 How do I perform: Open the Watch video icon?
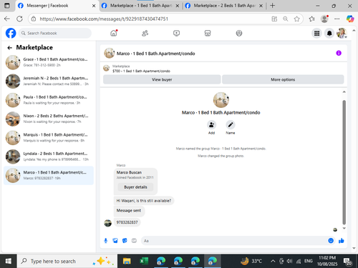(x=176, y=33)
